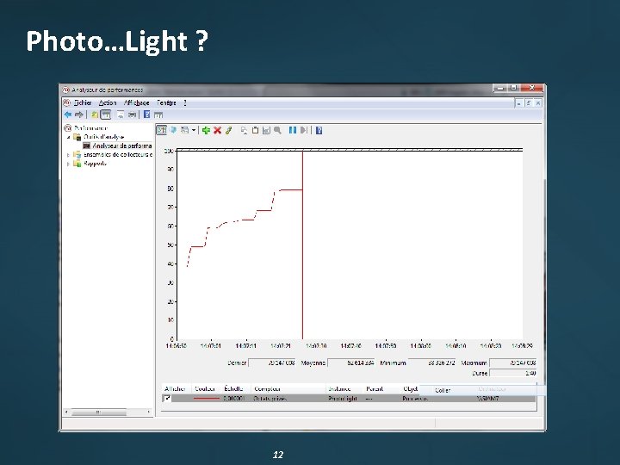Viewport: 620px width, 465px height.
Task: Click the gray Forward arrow in MMC toolbar
Action: point(78,115)
